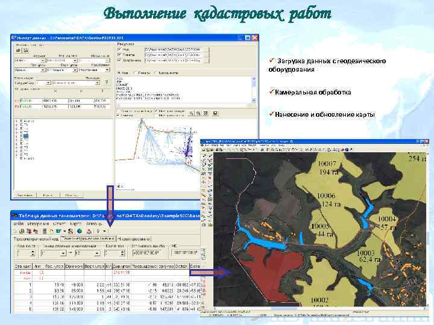This screenshot has width=434, height=325.
Task: Click the blank page icon in tacheometry toolbar
Action: [51, 231]
